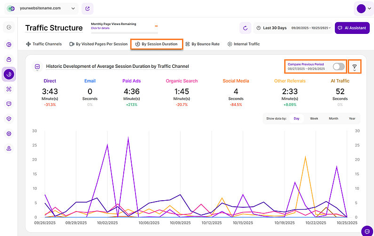Viewport: 374px width, 236px height.
Task: Click the Monthly Page Views progress bar
Action: click(124, 32)
